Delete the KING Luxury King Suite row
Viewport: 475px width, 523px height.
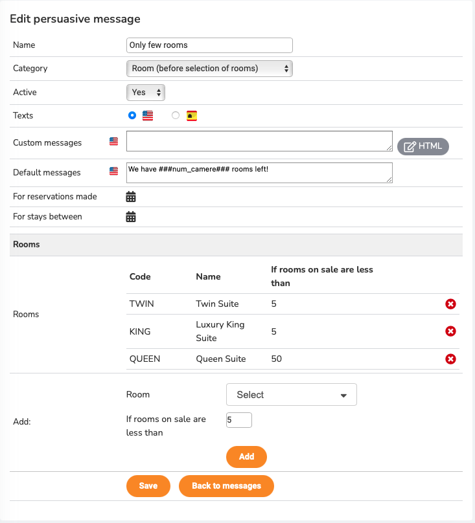(450, 331)
